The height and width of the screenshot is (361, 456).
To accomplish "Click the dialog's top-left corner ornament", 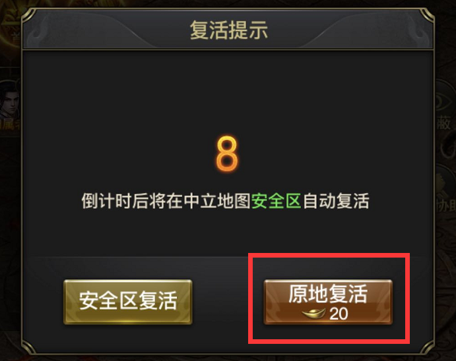I will 28,16.
